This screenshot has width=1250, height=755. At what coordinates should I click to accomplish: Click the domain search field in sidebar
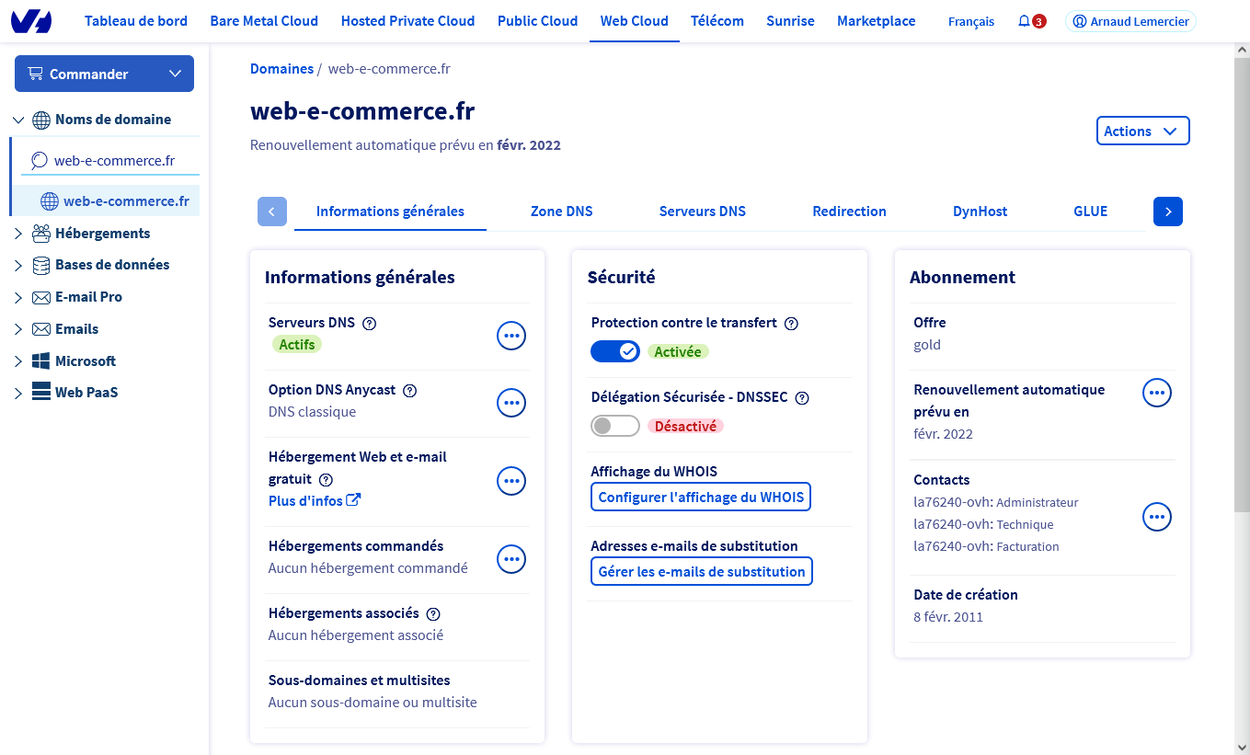click(112, 161)
